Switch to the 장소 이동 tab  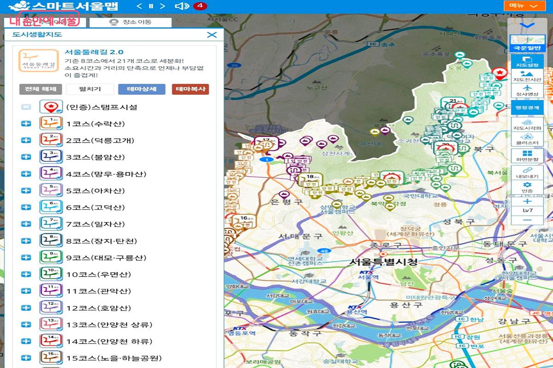(130, 22)
